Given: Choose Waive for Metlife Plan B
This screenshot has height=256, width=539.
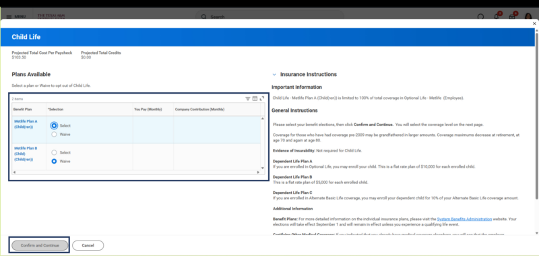Looking at the screenshot, I should click(x=54, y=161).
